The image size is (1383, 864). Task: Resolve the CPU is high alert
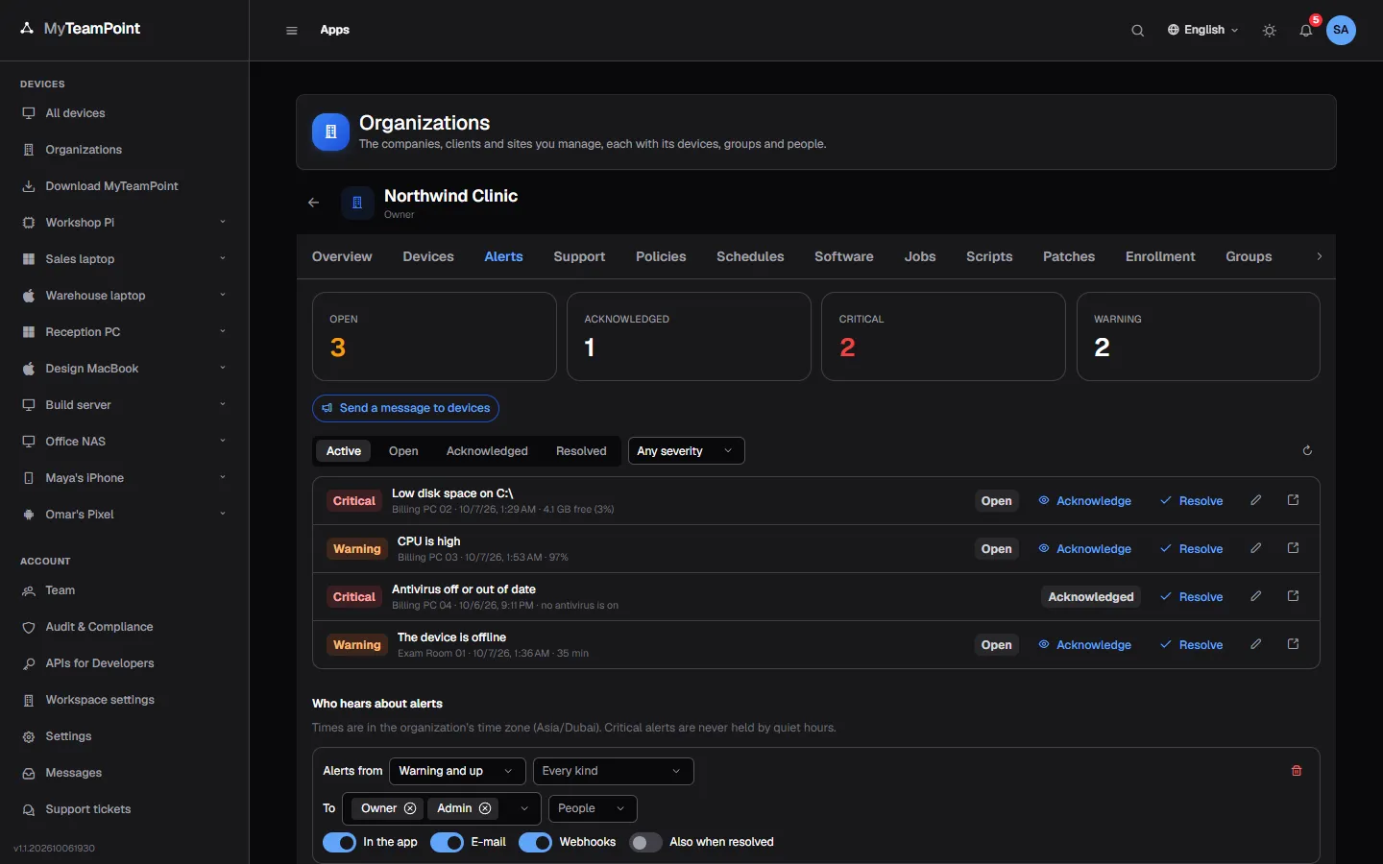tap(1191, 549)
